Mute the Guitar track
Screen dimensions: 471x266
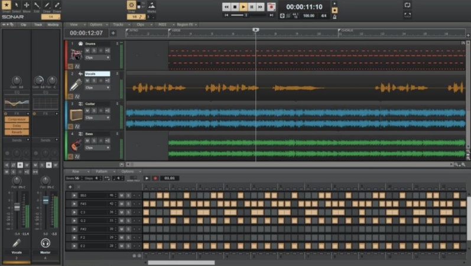[x=87, y=111]
